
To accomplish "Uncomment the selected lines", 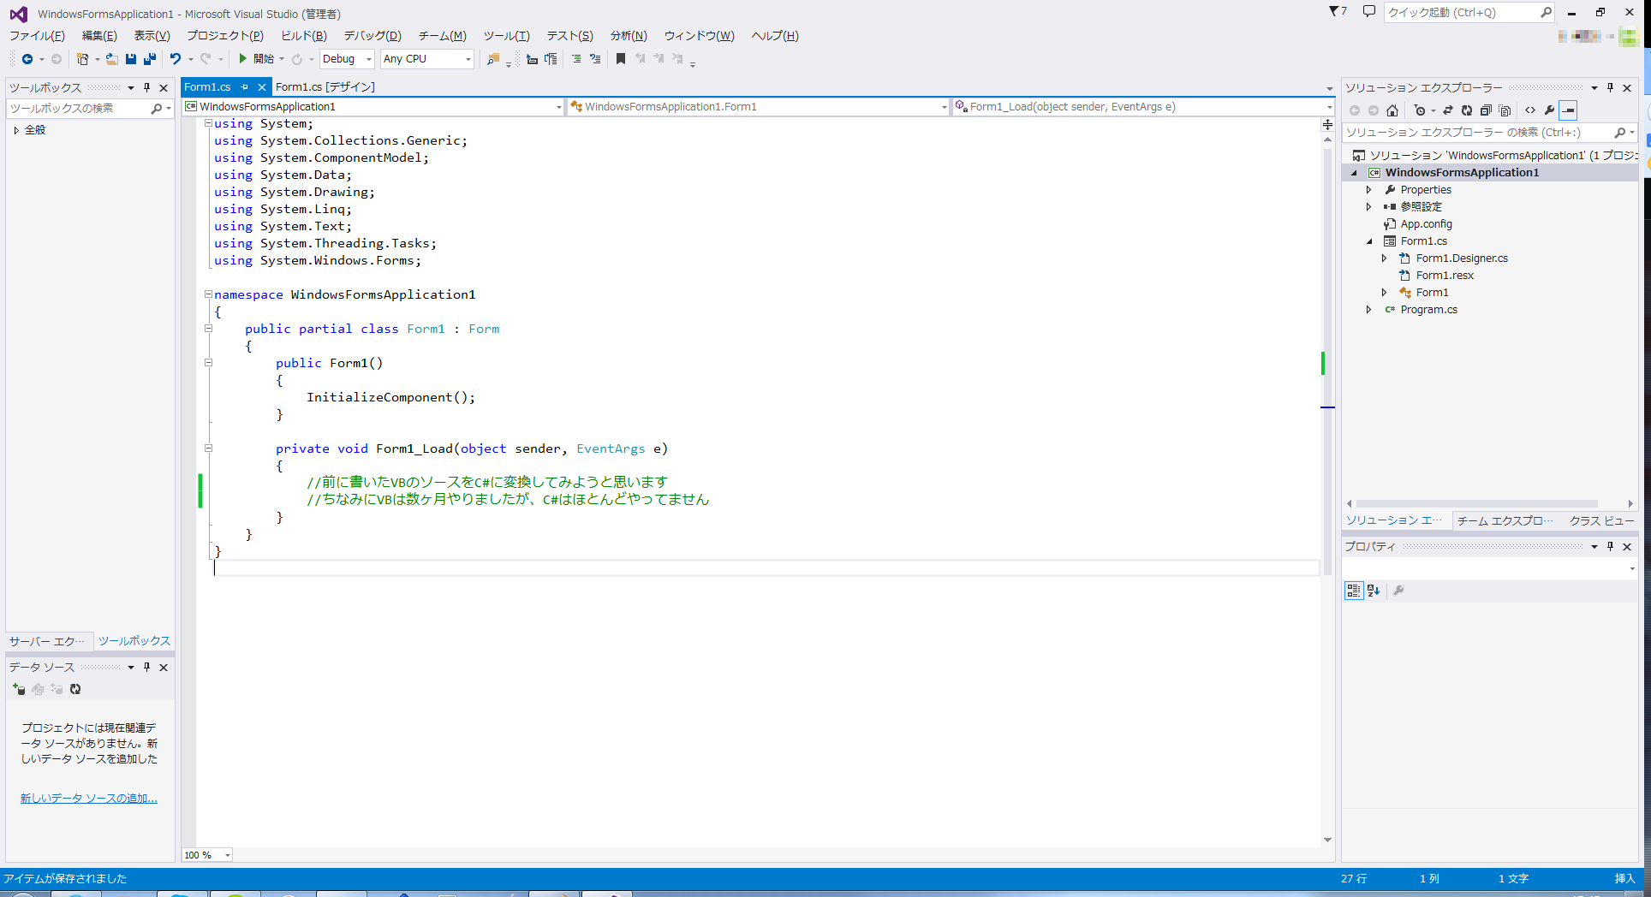I will (595, 59).
